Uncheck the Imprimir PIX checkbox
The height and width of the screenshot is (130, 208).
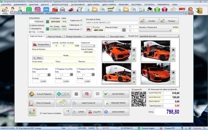coord(133,90)
